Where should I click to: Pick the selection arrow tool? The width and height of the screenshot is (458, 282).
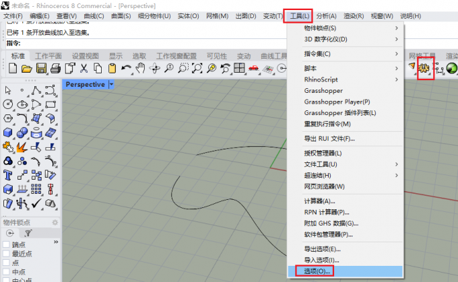[8, 90]
